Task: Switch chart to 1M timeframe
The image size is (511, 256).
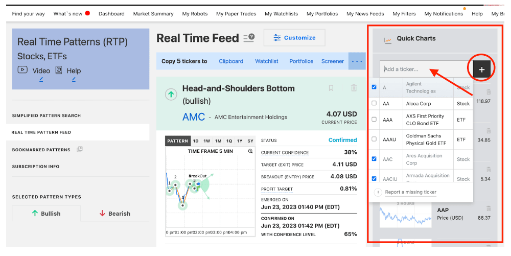Action: 218,141
